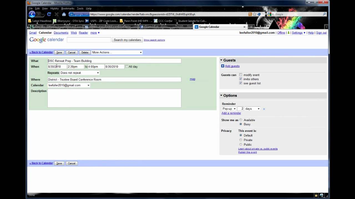Viewport: 355px width, 199px height.
Task: Click the browser Back arrow button
Action: pyautogui.click(x=32, y=14)
